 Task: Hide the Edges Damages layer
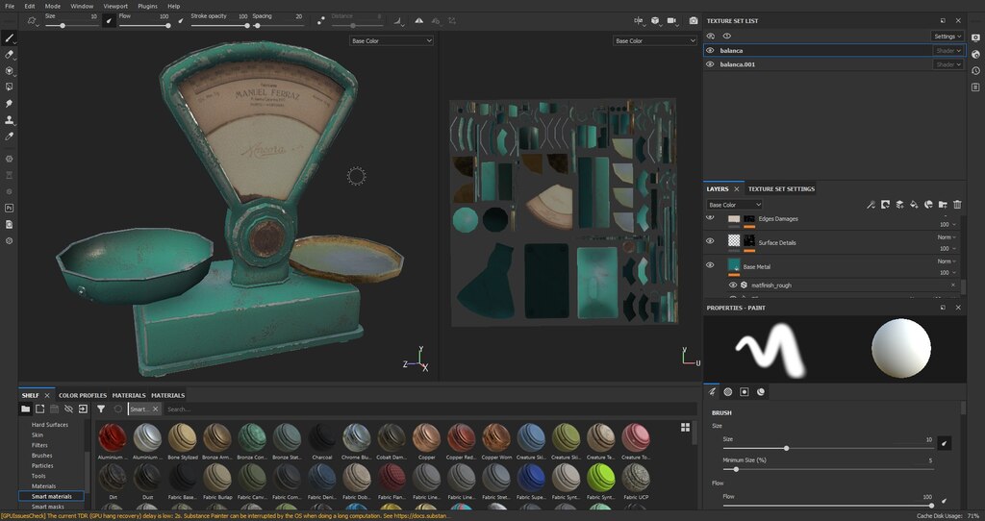[710, 217]
